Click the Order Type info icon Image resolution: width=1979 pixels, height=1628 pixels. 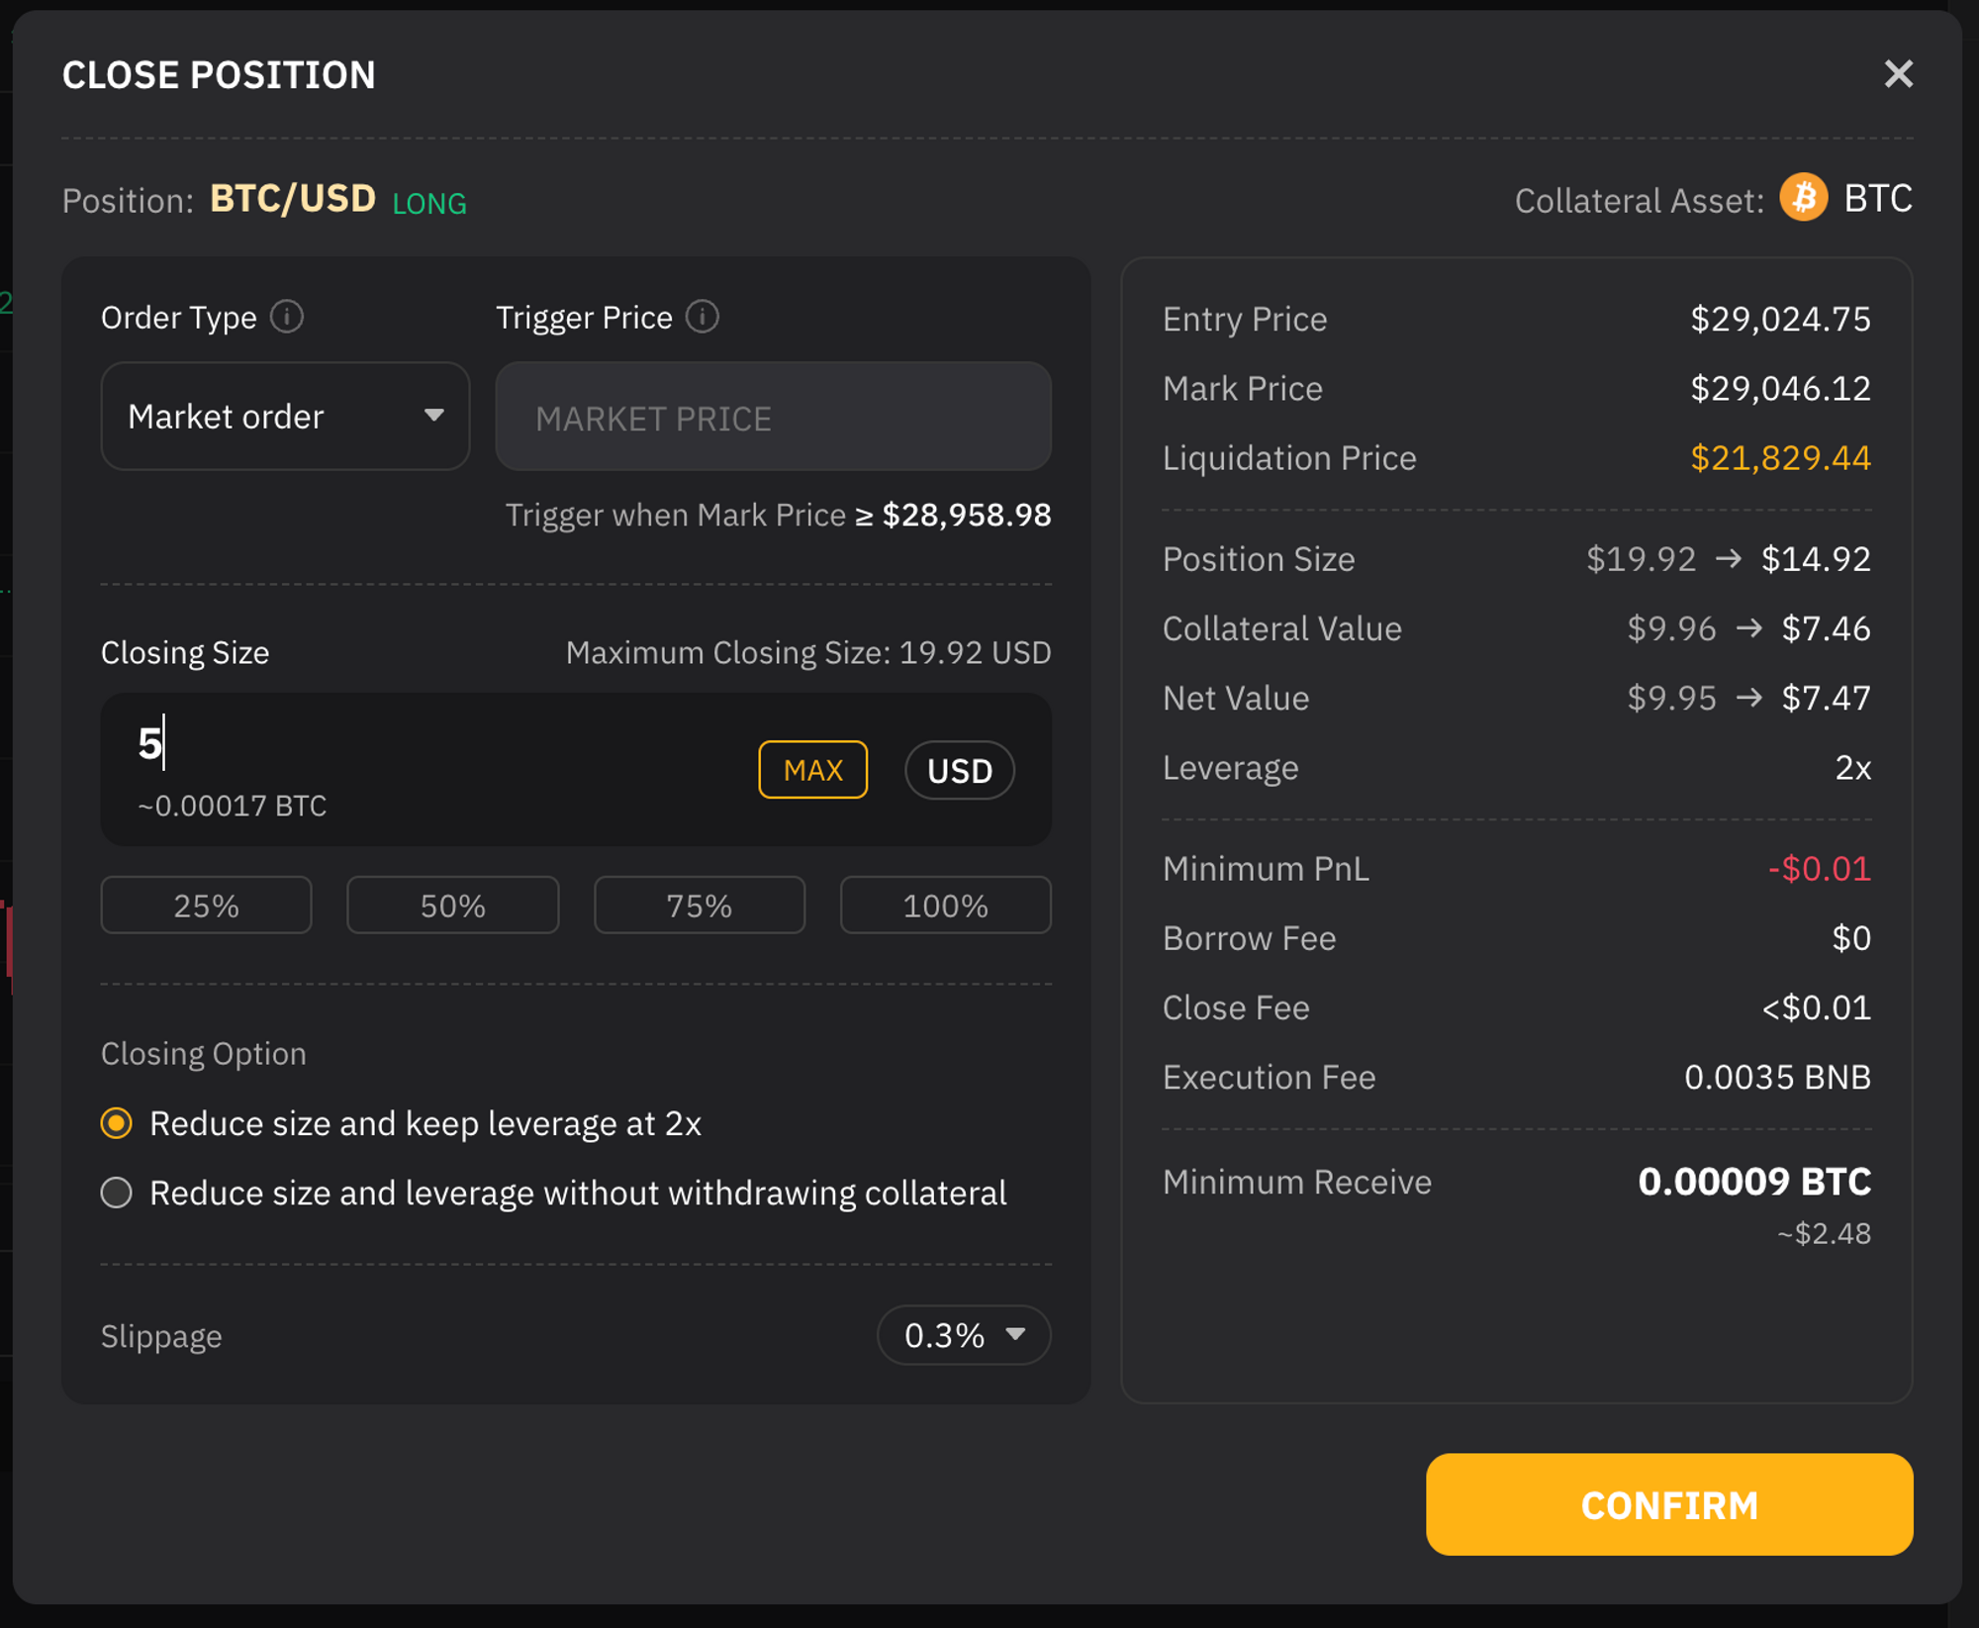point(287,317)
